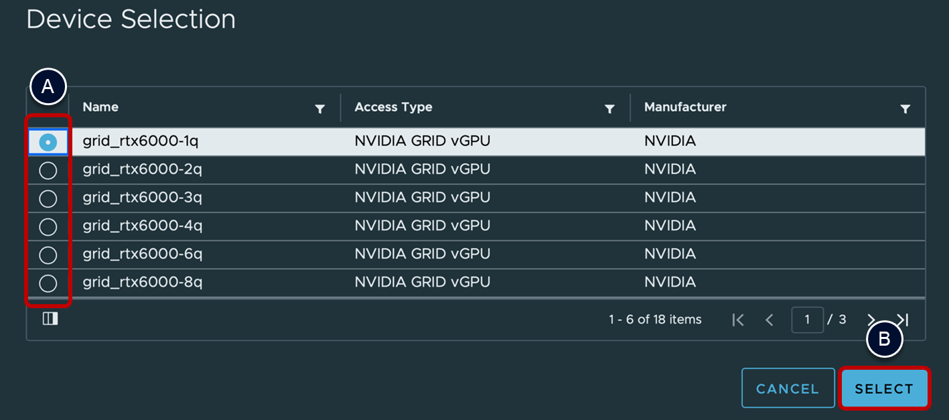Go to the next page arrow

(x=871, y=320)
